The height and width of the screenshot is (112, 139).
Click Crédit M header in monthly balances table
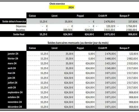tap(102, 48)
